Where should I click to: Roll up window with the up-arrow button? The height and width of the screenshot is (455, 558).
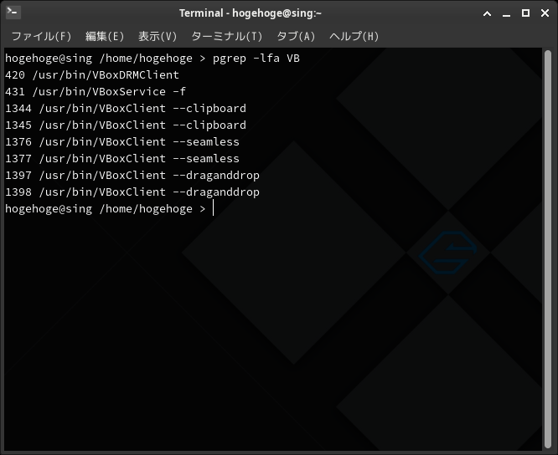click(487, 13)
